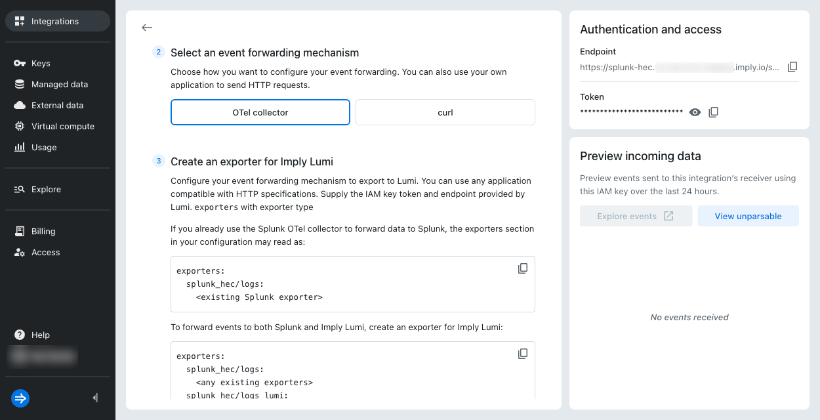Open Managed data database icon
This screenshot has height=420, width=820.
(x=20, y=84)
